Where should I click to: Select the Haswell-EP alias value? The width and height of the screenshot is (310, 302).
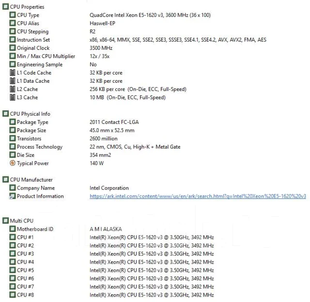tap(102, 23)
